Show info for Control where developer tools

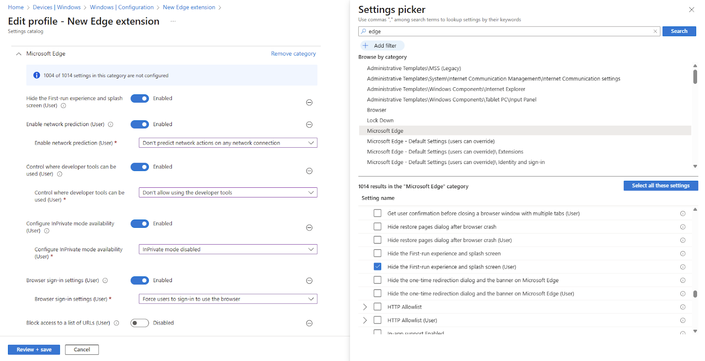(x=60, y=174)
